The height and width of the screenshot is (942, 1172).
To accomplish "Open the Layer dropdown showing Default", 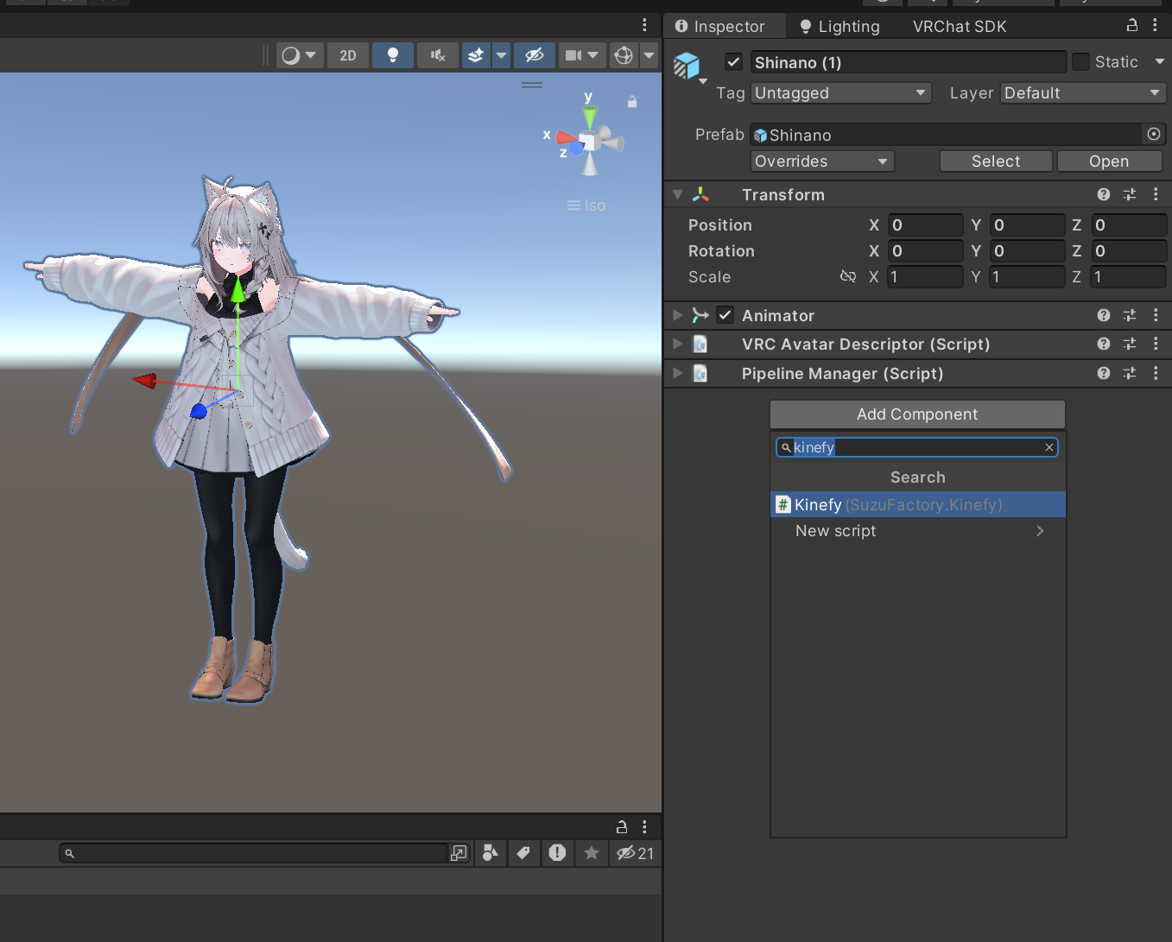I will [1083, 93].
